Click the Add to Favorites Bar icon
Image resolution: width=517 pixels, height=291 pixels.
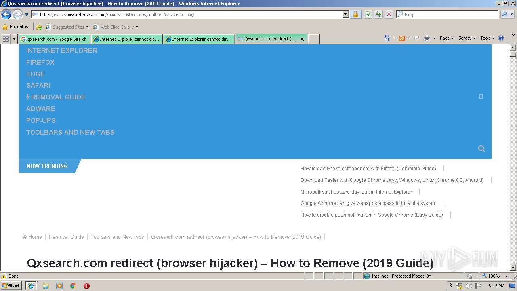(x=39, y=27)
